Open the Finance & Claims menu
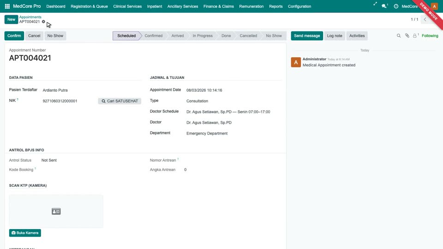The image size is (443, 249). click(x=219, y=6)
